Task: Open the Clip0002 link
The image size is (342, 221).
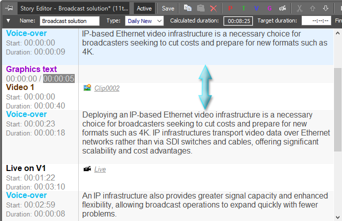Action: [107, 88]
